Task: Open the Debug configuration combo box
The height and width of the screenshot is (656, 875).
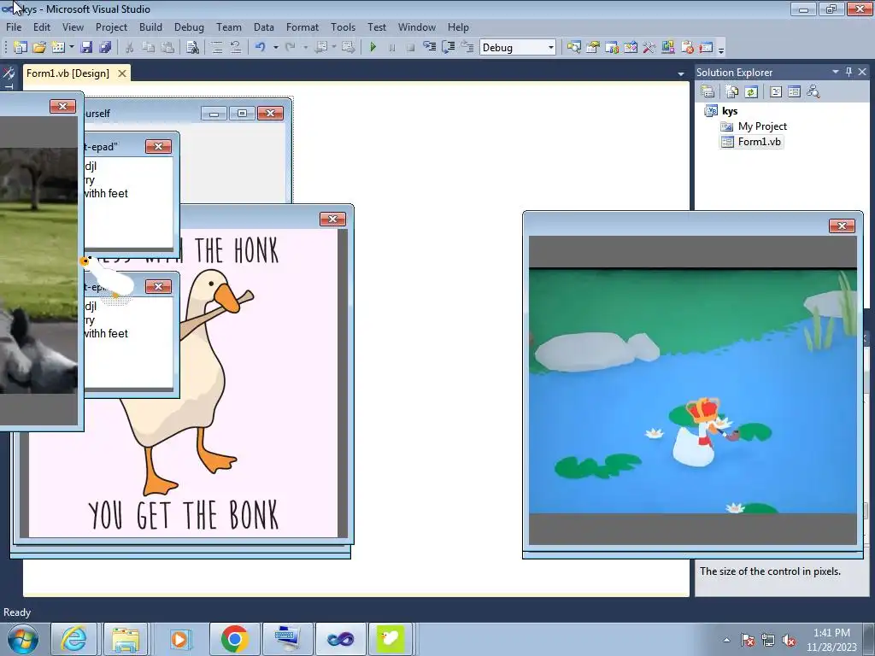Action: (x=518, y=48)
